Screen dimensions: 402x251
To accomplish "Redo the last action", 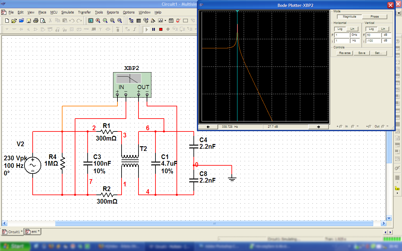I will point(79,21).
